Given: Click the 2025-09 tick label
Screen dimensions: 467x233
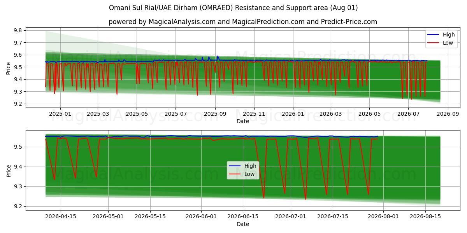Looking at the screenshot, I should (215, 114).
